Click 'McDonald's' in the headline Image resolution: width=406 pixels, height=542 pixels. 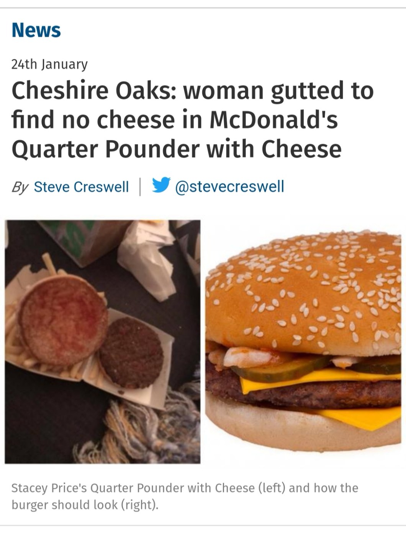(273, 119)
